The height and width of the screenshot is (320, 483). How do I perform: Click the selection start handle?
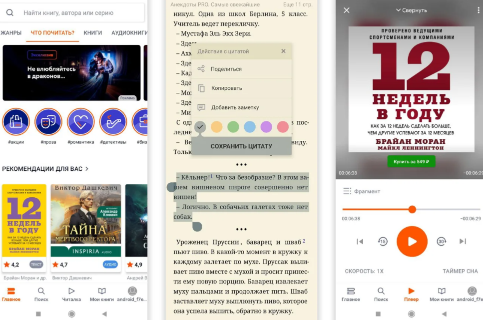click(x=171, y=187)
